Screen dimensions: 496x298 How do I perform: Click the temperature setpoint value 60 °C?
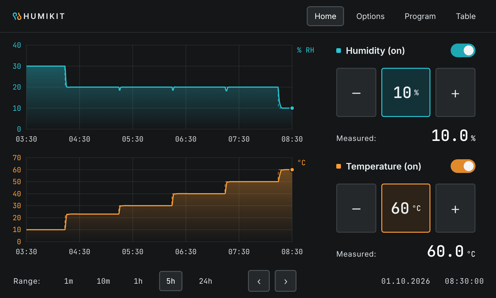click(x=406, y=208)
